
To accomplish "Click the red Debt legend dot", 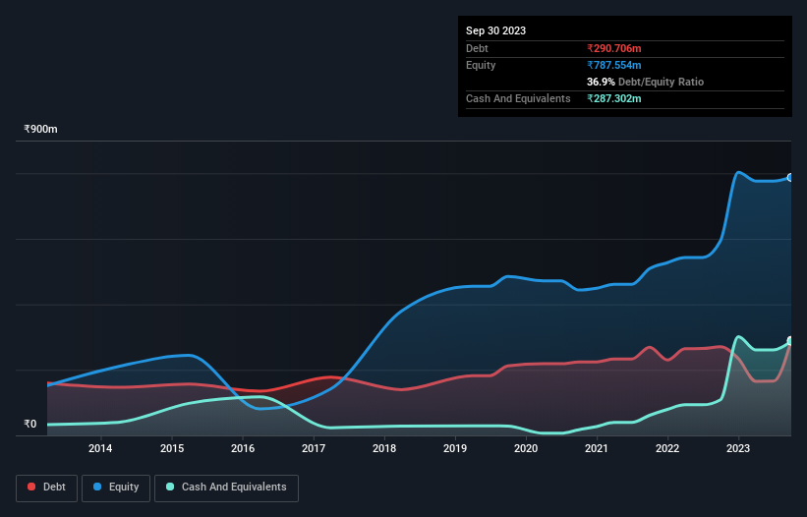I will click(x=32, y=488).
